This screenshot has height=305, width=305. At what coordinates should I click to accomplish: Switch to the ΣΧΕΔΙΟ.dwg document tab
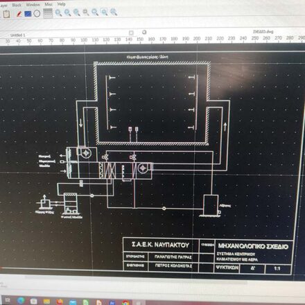263,32
